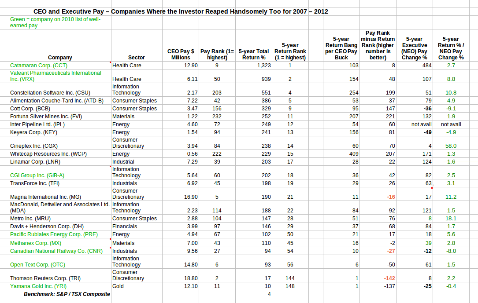Select 'Thomson Reuters Corp. (TRI)' cell
The height and width of the screenshot is (303, 478).
pyautogui.click(x=60, y=275)
